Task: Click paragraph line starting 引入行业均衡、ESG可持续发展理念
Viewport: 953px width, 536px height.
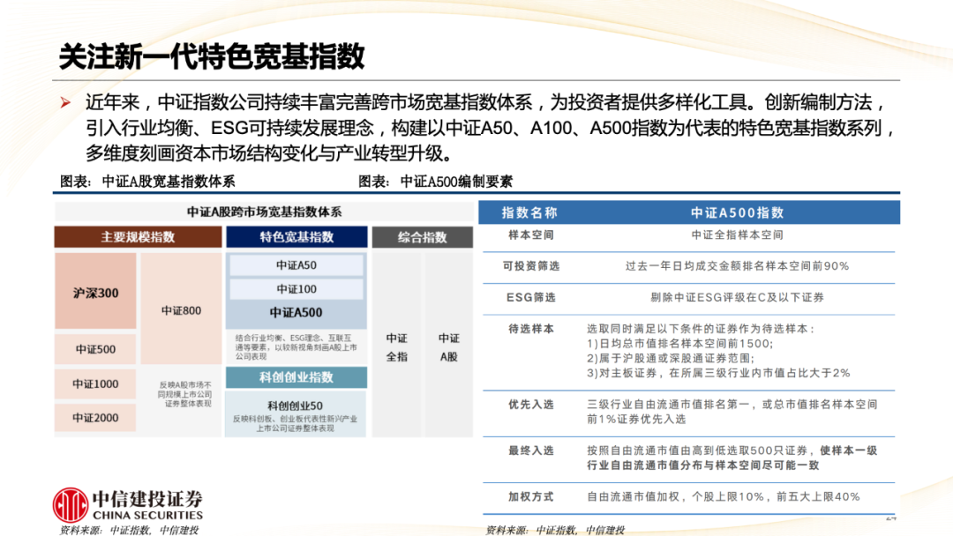Action: (490, 128)
